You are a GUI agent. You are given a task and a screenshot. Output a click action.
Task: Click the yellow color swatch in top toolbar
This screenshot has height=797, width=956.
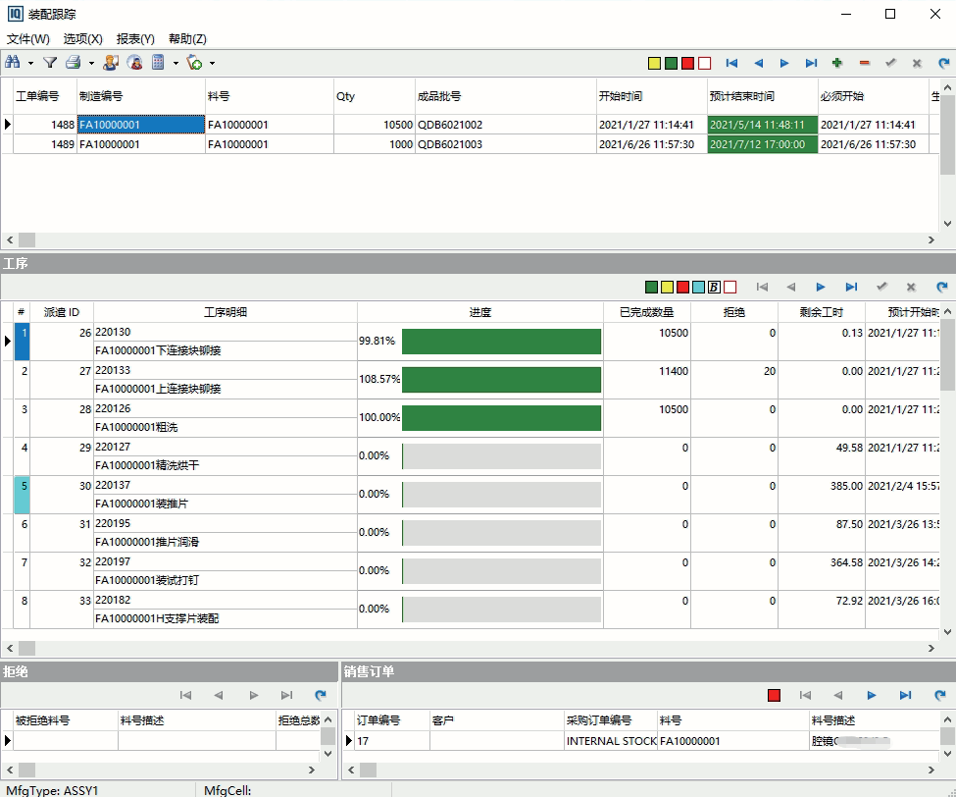point(654,63)
